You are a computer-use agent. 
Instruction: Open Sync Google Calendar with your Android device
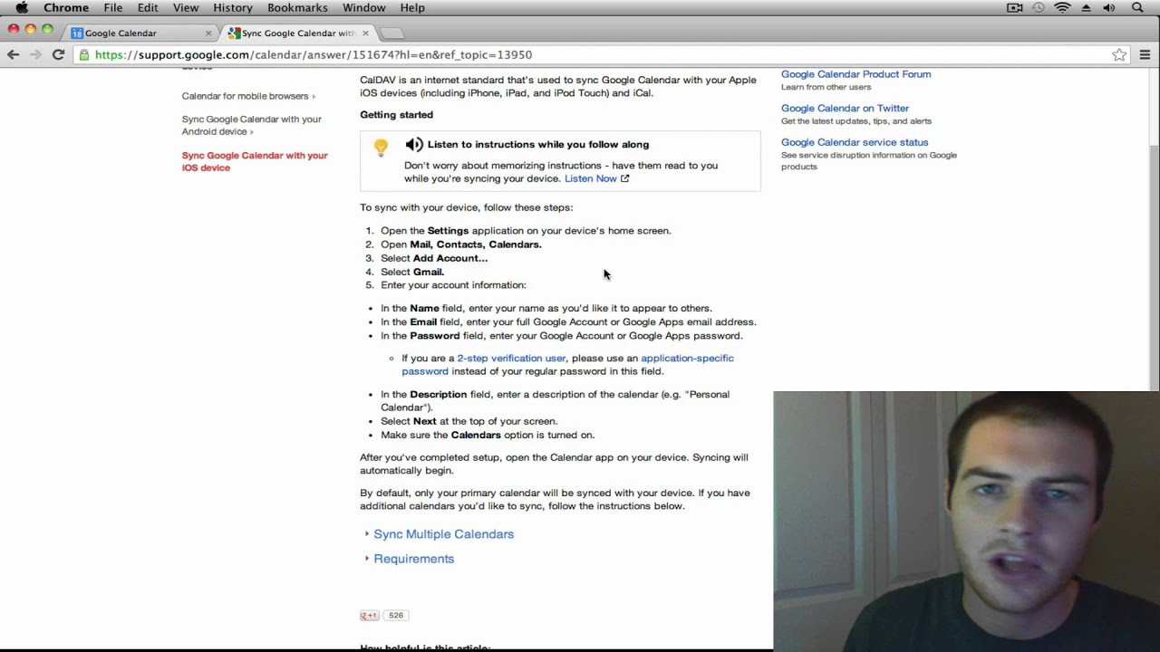tap(251, 125)
